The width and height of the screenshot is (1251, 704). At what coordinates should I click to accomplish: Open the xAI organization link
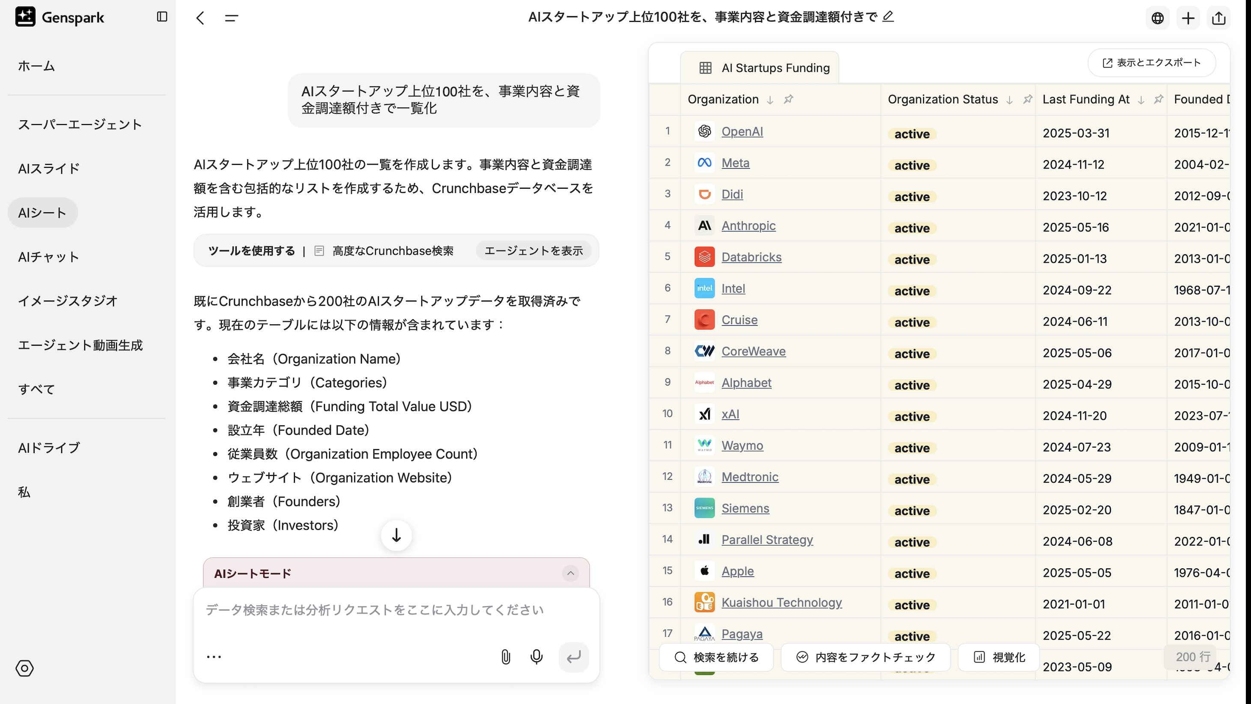(730, 414)
